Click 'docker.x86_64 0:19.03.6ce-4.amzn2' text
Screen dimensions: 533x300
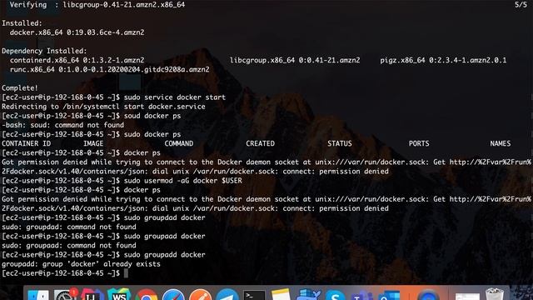pyautogui.click(x=77, y=32)
